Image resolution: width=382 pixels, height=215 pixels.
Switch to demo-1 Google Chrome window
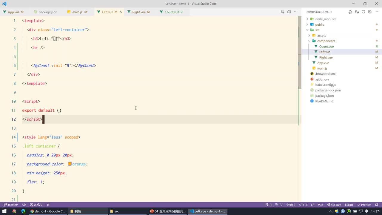(x=47, y=211)
